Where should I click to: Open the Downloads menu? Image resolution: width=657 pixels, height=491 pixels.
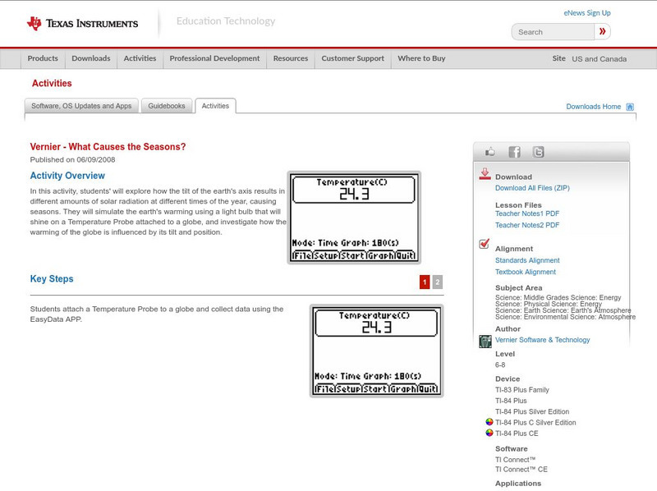91,58
